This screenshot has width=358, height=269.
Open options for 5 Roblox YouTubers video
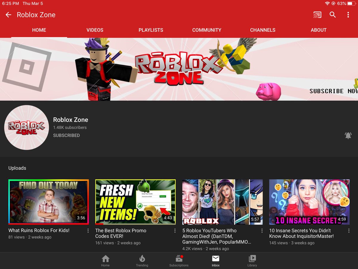[262, 231]
